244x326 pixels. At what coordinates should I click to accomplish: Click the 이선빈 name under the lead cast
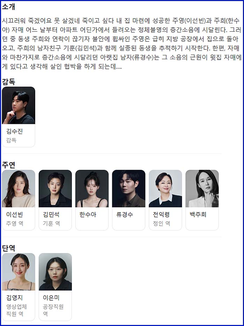[x=14, y=215]
